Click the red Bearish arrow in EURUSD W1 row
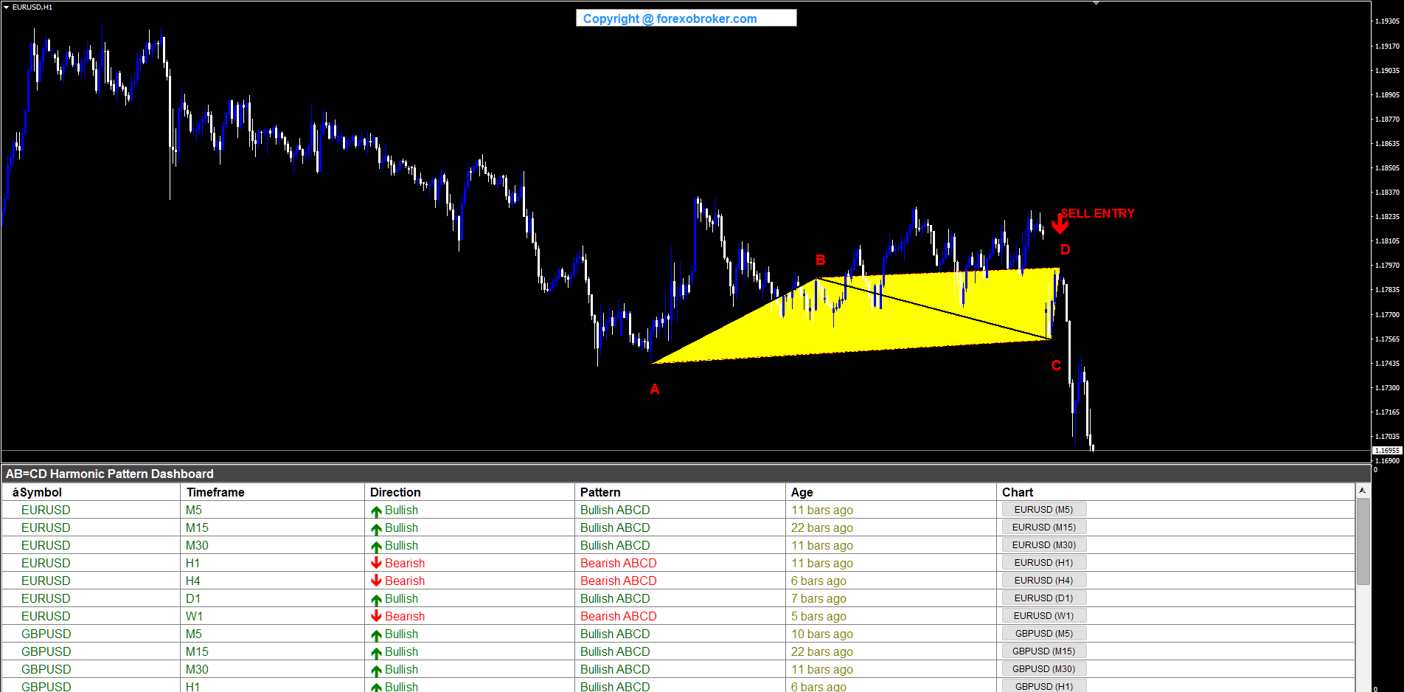Image resolution: width=1404 pixels, height=692 pixels. [376, 616]
